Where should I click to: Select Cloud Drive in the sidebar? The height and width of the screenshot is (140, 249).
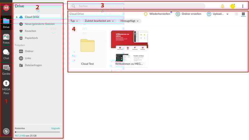point(38,17)
